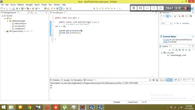Toggle Hide Static Members in Outline

(183, 50)
